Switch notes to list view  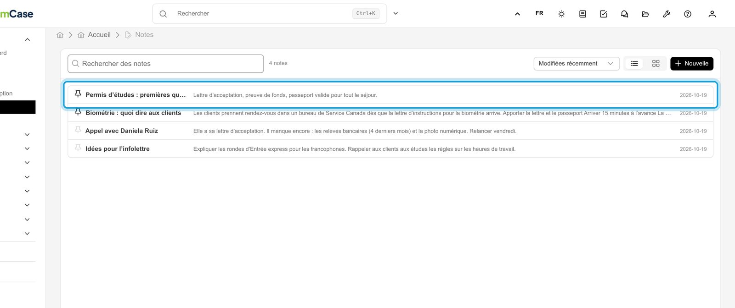[x=634, y=63]
